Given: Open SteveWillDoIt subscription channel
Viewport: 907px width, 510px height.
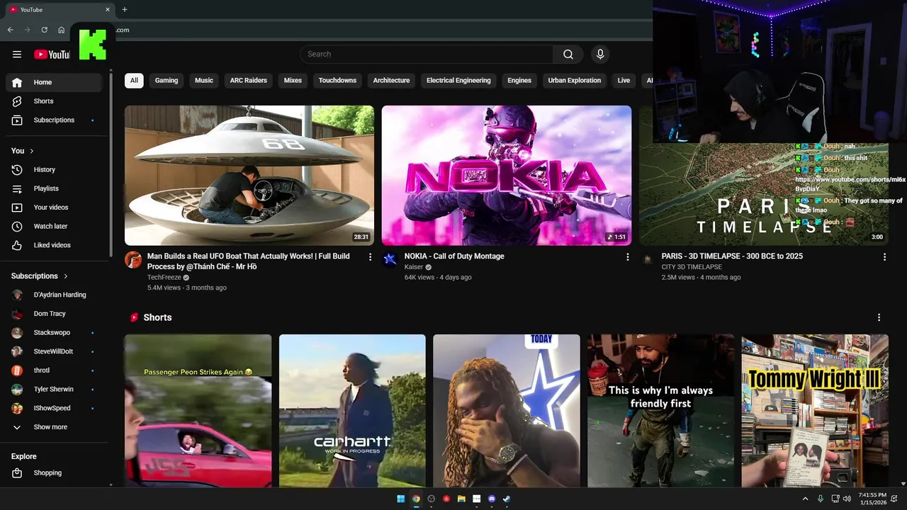Looking at the screenshot, I should [54, 351].
